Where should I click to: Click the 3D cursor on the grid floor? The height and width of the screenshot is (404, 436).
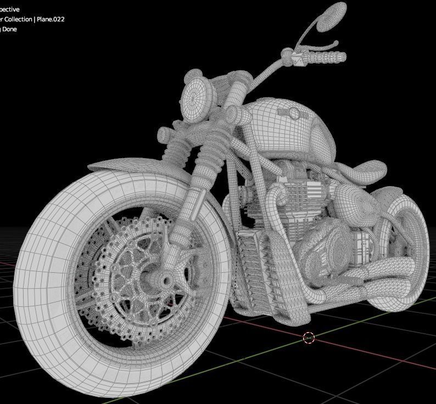(x=309, y=338)
